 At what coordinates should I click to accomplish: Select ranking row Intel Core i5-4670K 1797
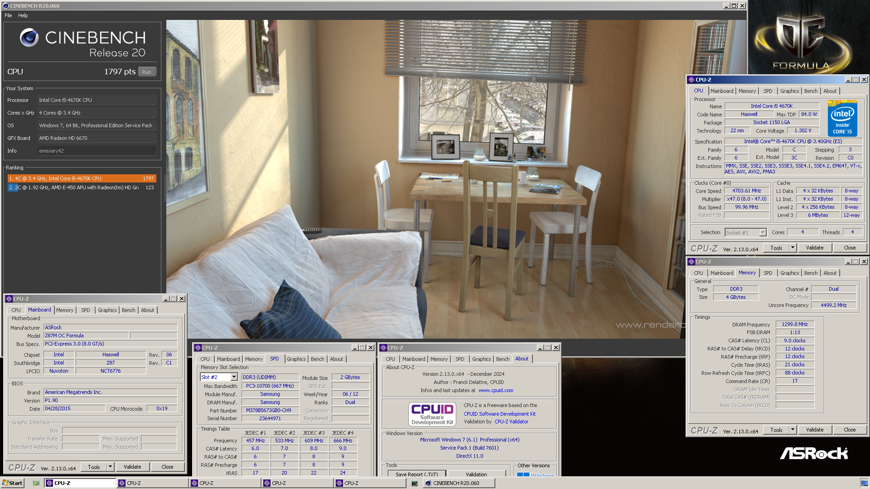point(82,178)
